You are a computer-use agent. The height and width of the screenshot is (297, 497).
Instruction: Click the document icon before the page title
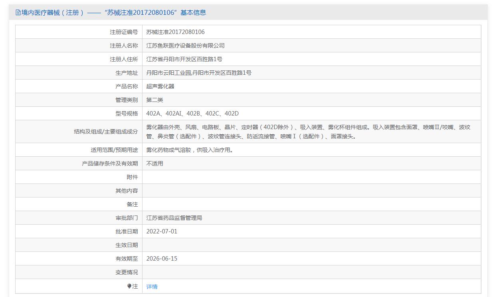(x=18, y=12)
